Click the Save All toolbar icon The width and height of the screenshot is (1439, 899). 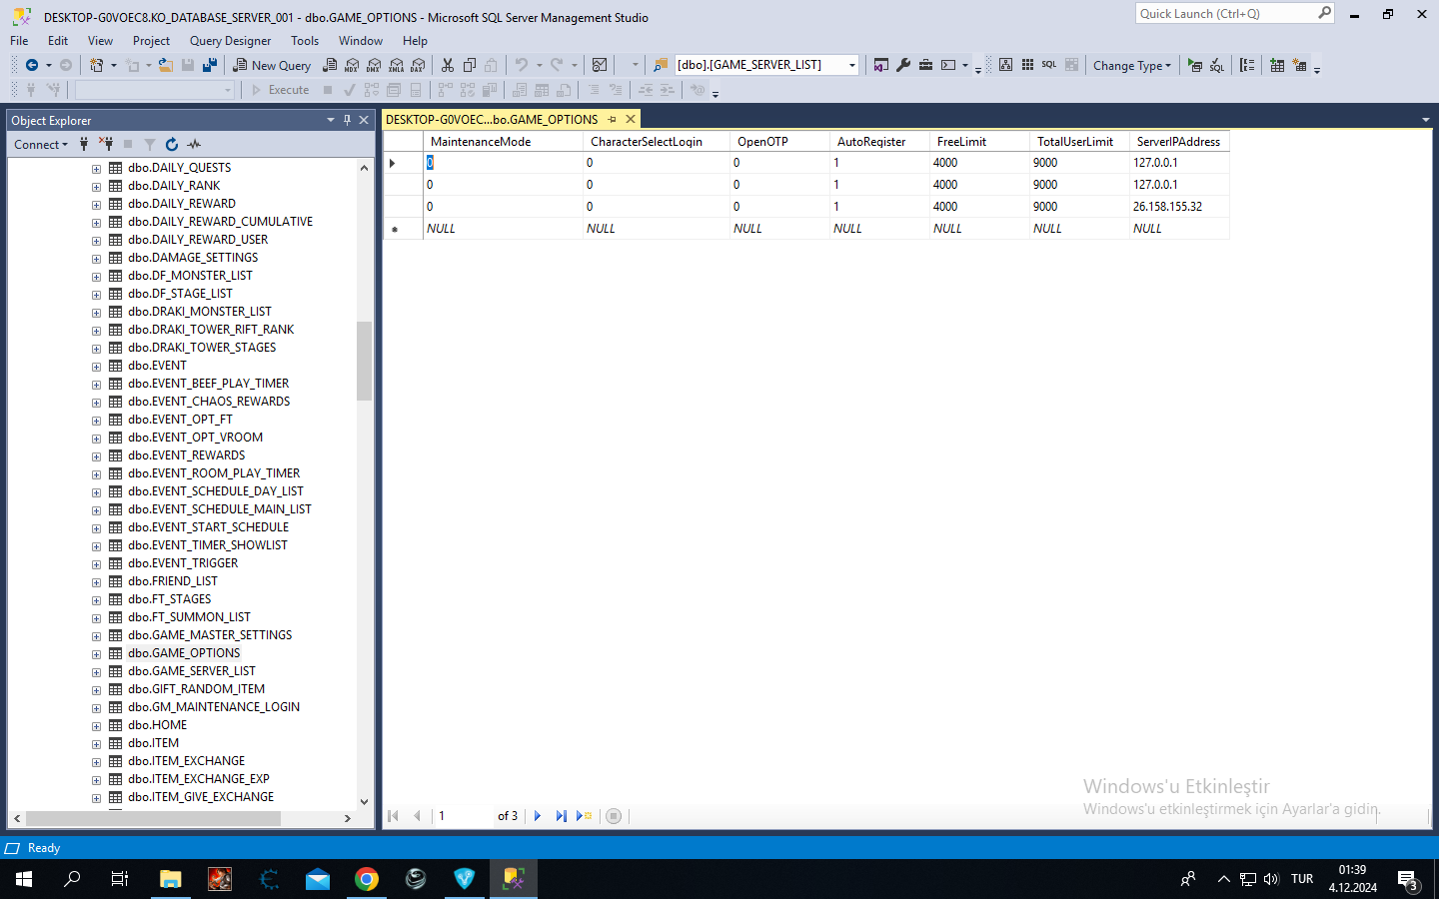(210, 65)
